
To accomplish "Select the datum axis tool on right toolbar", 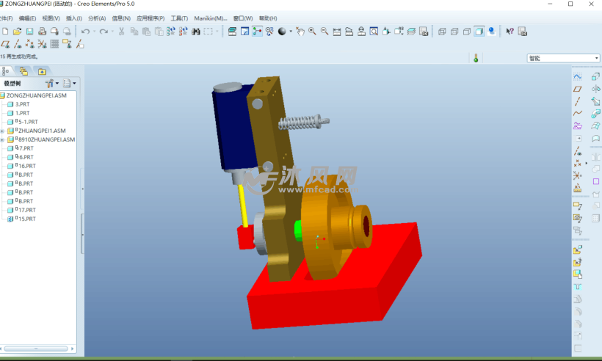I will (578, 101).
